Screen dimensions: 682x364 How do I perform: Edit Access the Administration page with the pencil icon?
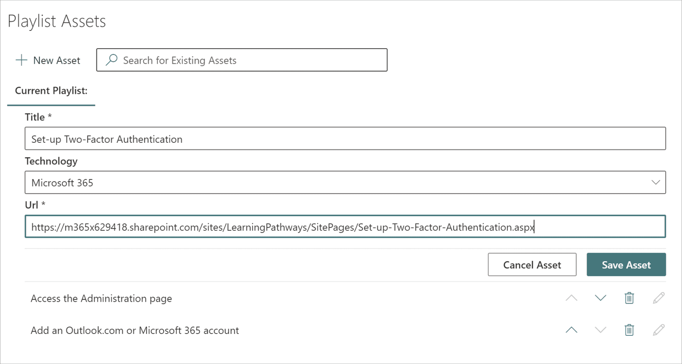(658, 298)
